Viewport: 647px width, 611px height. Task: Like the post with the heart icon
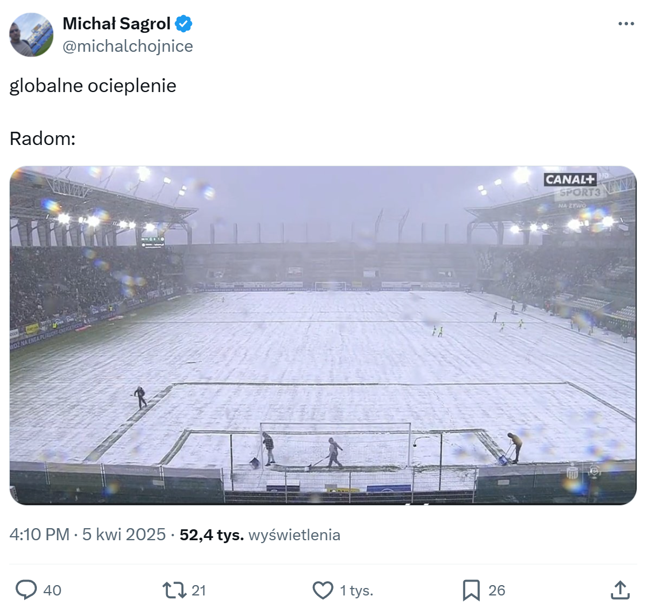[323, 590]
